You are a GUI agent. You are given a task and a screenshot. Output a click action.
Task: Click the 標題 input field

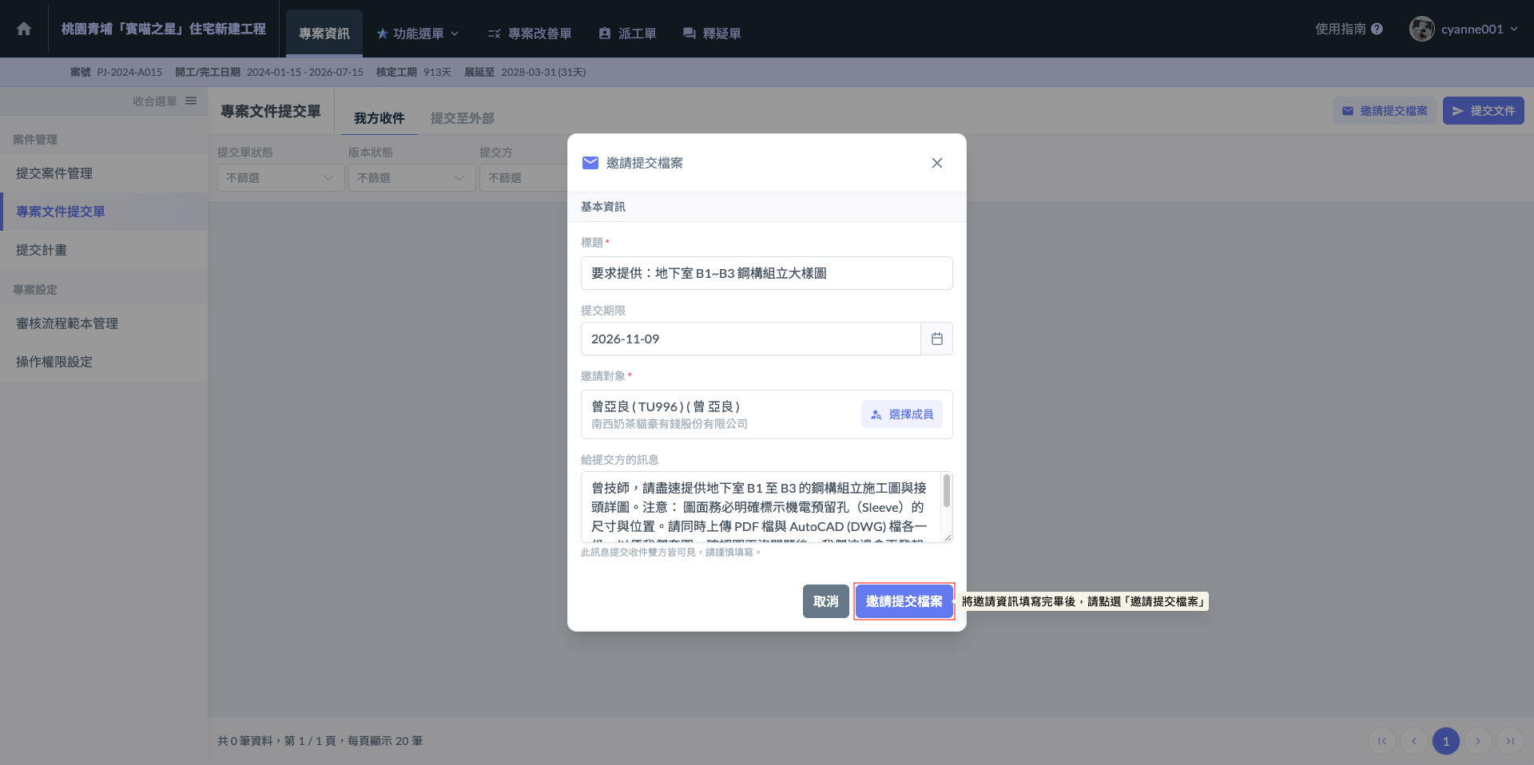(767, 273)
